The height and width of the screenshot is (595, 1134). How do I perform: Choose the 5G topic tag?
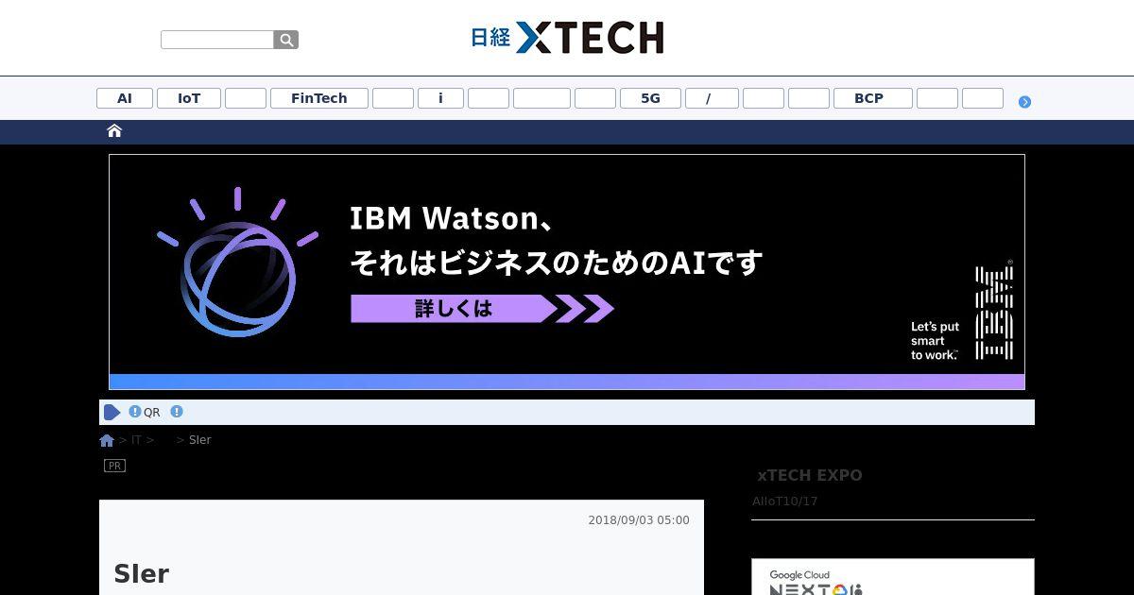(650, 98)
